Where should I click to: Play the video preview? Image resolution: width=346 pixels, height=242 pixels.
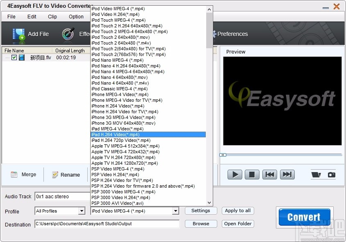tap(234, 174)
